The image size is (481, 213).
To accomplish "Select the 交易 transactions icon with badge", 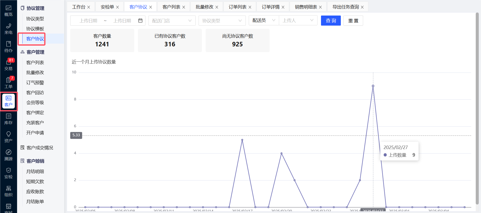I will (x=8, y=65).
